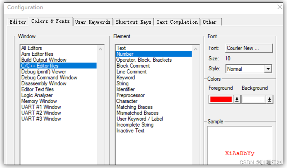Select Editor Text files
Viewport: 287px width, 168px height.
tap(59, 89)
